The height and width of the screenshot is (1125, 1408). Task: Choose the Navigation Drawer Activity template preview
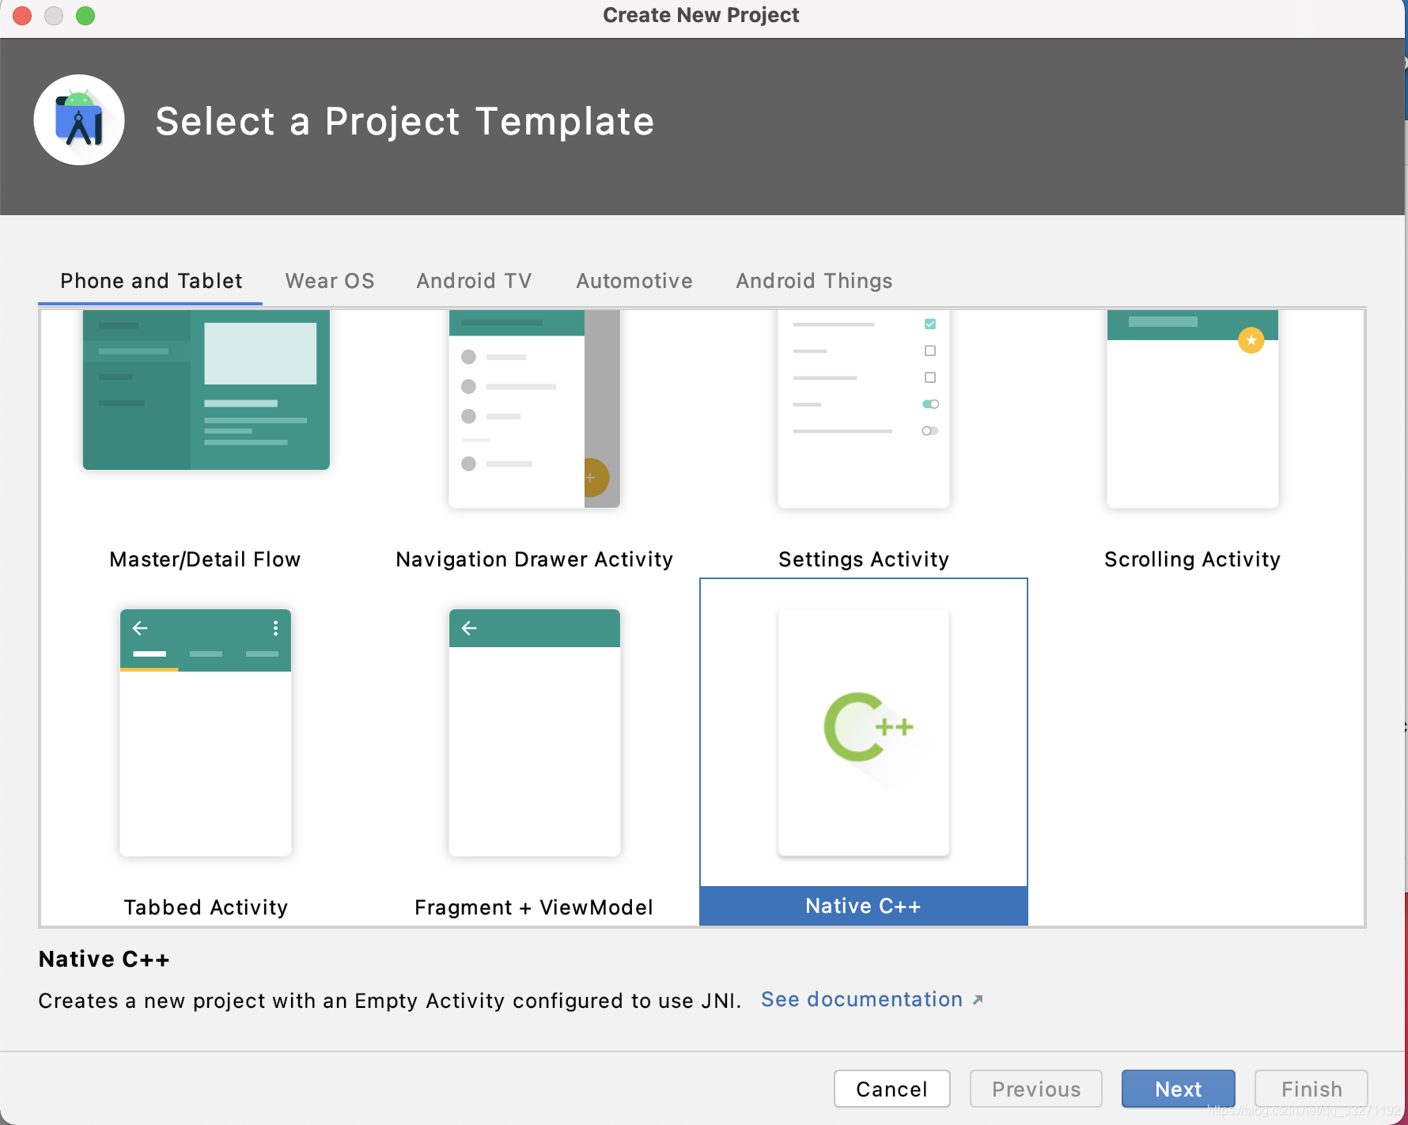pos(535,409)
